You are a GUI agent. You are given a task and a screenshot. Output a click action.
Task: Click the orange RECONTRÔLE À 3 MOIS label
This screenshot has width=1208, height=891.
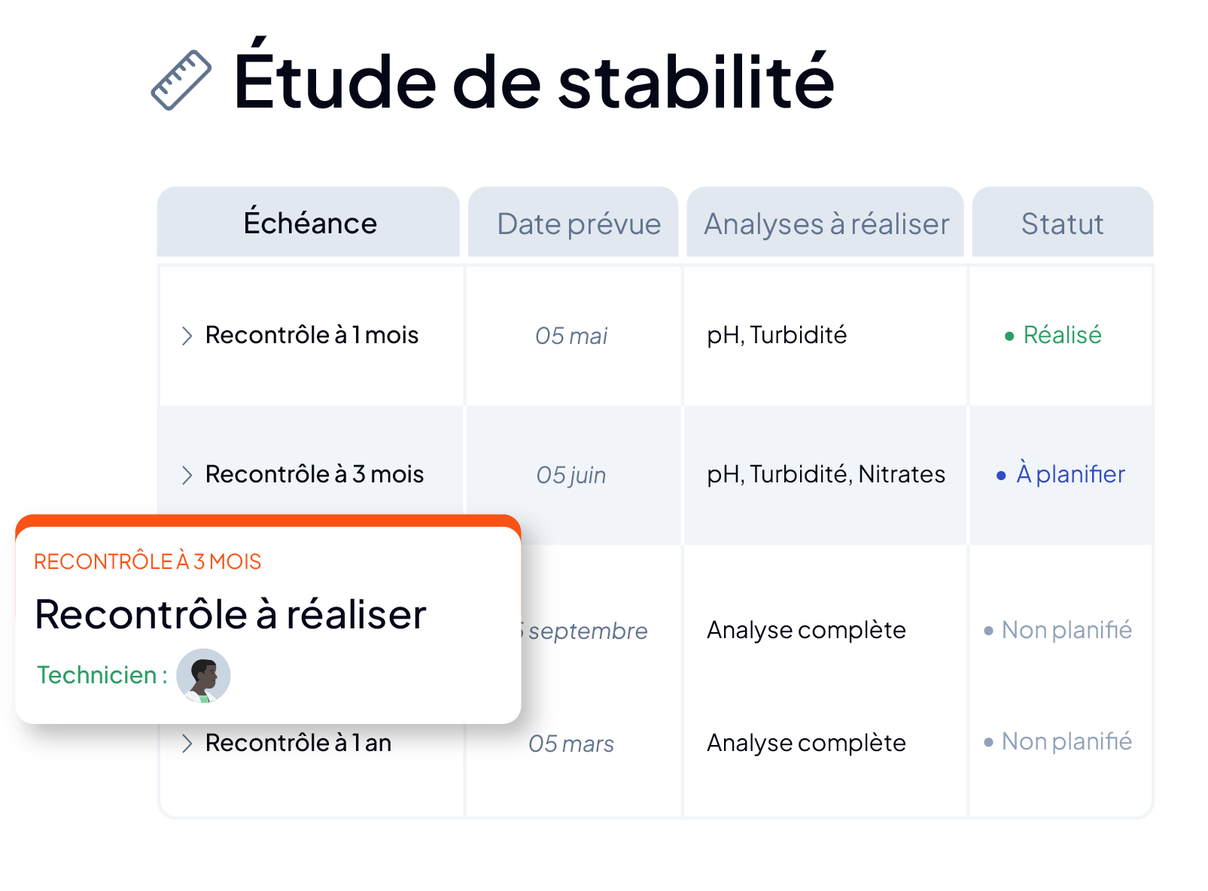click(148, 561)
